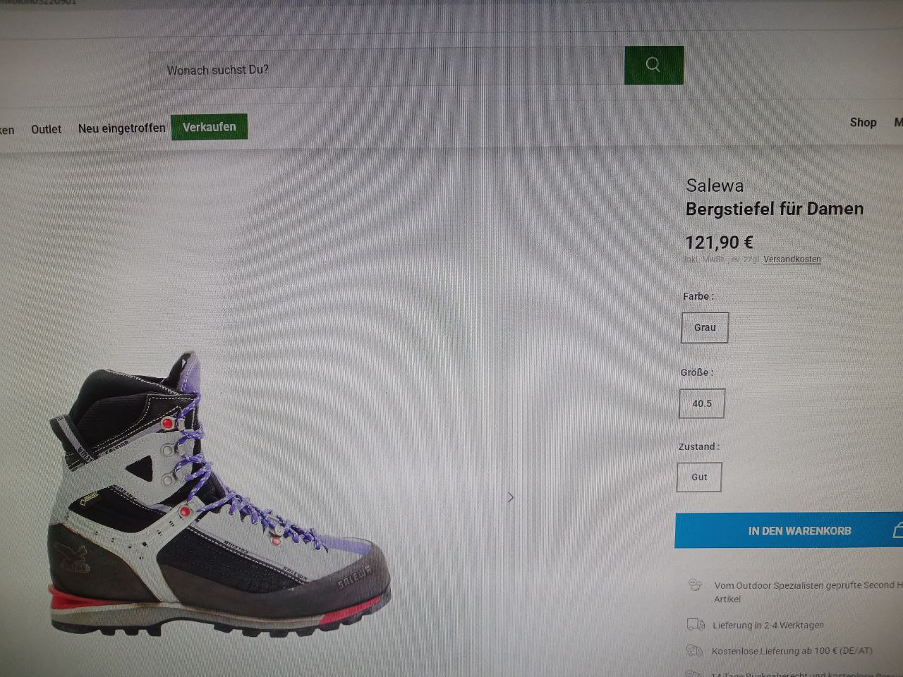
Task: Open the Shop navigation item
Action: pos(863,122)
